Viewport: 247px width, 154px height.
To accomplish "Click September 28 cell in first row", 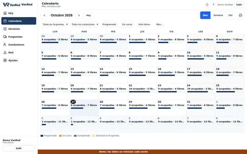I will pos(55,42).
